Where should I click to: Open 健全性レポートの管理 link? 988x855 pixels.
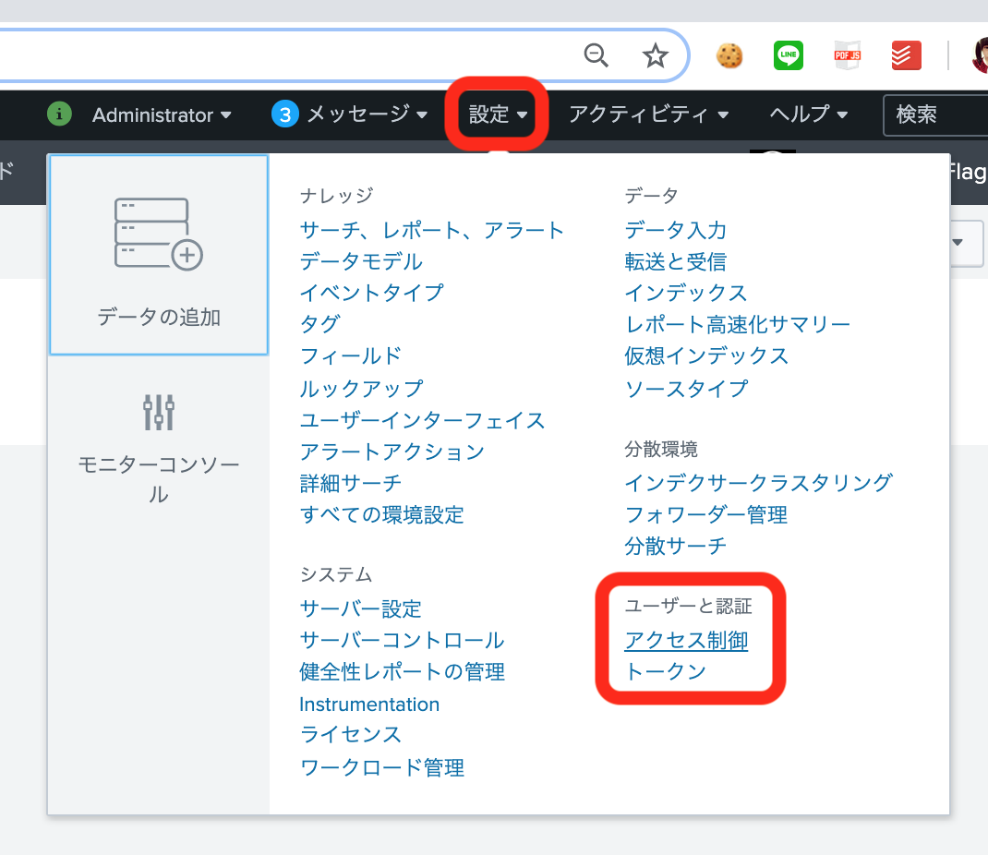tap(402, 671)
